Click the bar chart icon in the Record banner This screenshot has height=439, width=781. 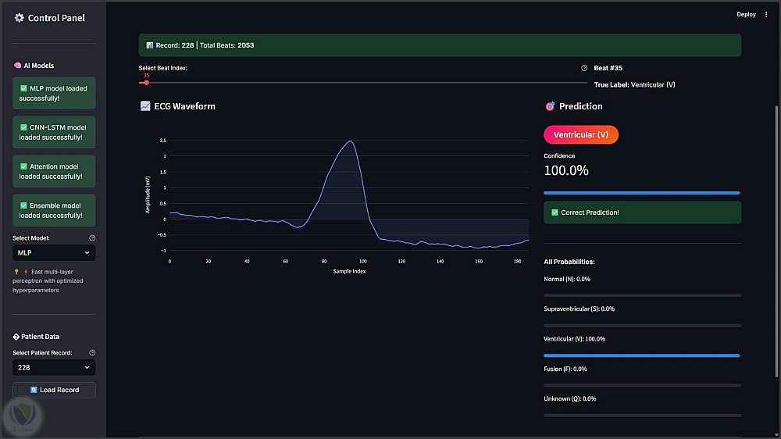click(149, 45)
